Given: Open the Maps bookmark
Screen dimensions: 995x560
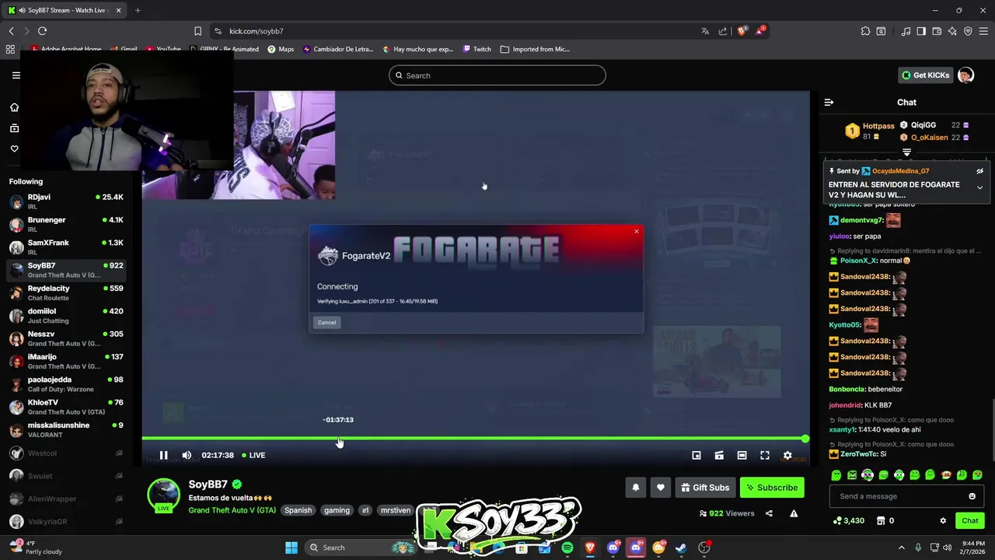Looking at the screenshot, I should point(281,49).
